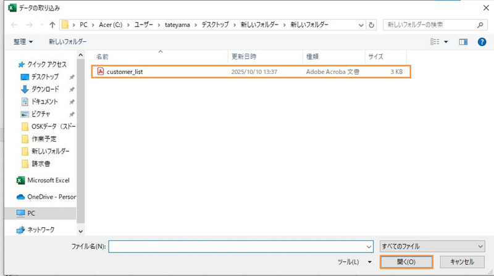Expand the address bar history dropdown

point(361,25)
